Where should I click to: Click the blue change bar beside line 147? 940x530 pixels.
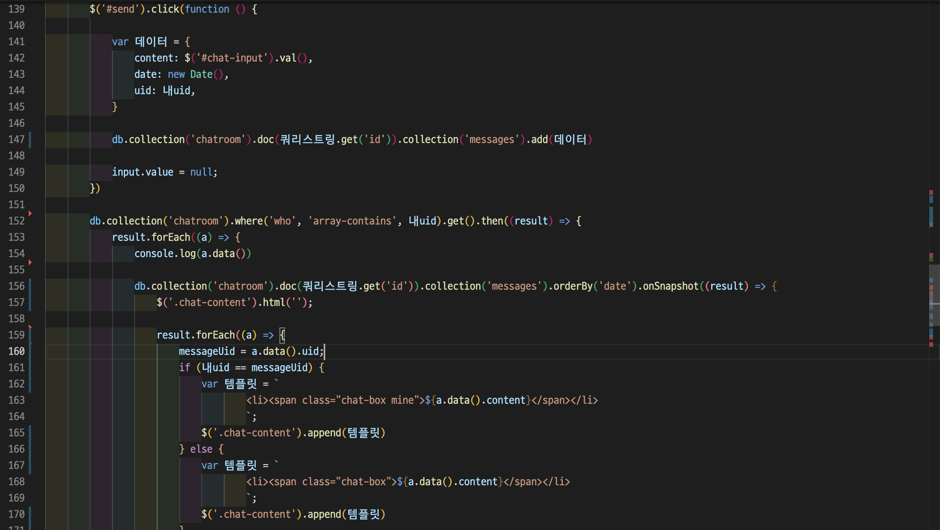tap(30, 140)
